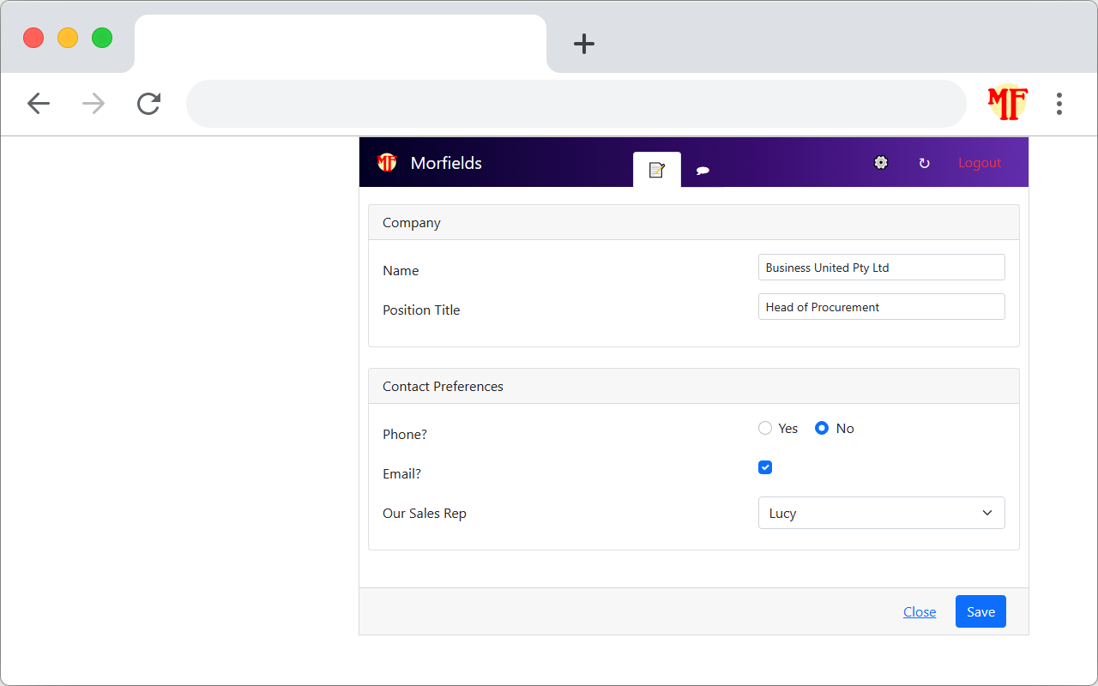Focus the browser address bar
1098x686 pixels.
tap(575, 104)
